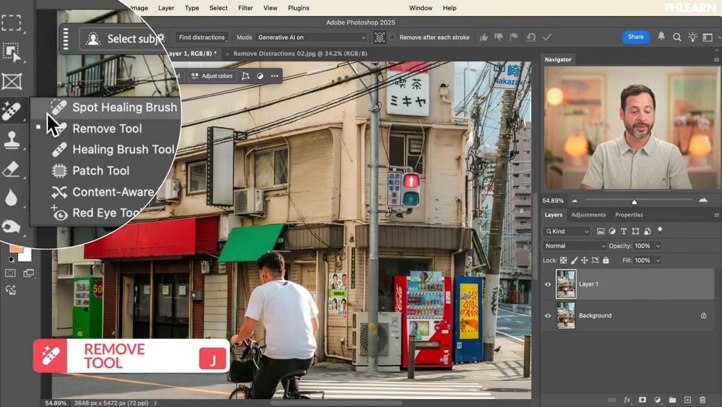This screenshot has height=407, width=722.
Task: Click the thumbs up feedback icon
Action: (x=484, y=37)
